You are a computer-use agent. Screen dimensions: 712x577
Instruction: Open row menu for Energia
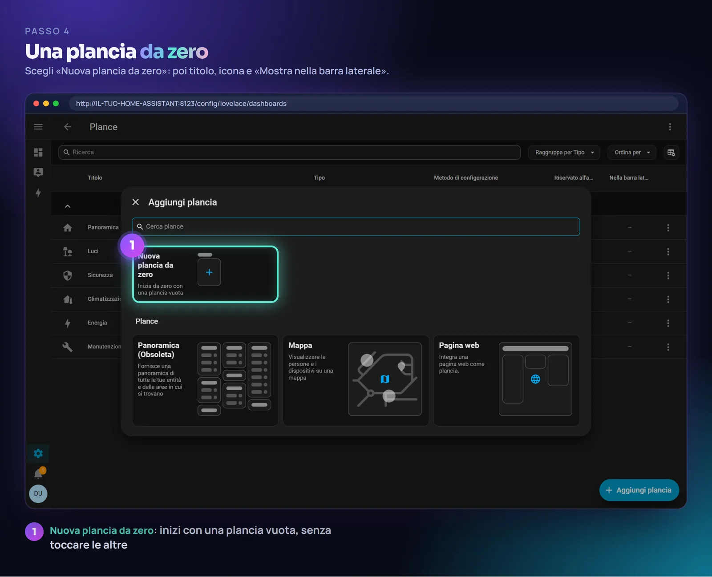(668, 323)
